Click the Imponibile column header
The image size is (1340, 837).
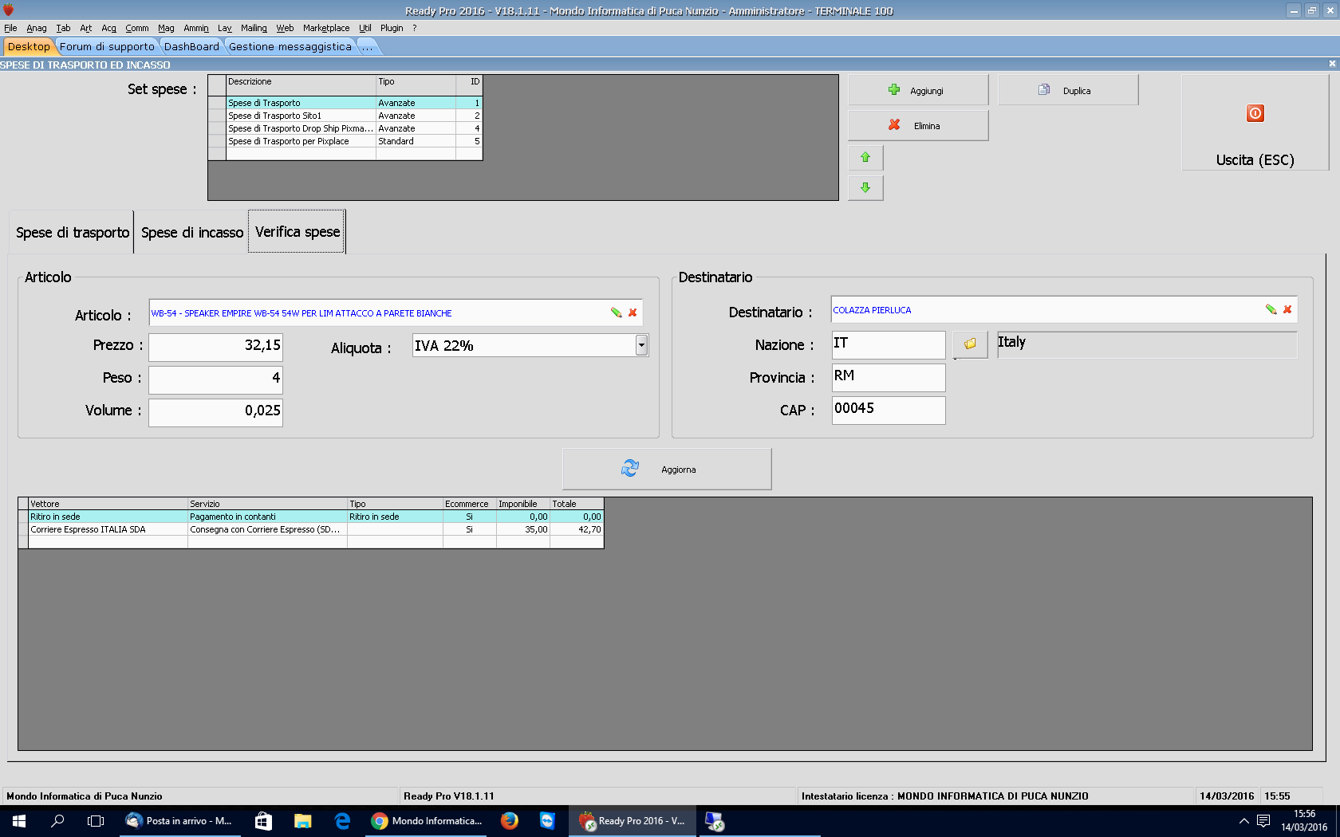coord(523,504)
